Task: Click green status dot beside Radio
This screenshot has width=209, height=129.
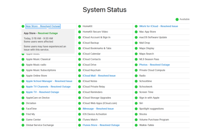Action: click(136, 76)
